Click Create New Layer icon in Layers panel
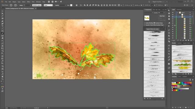Viewport: 195px width, 109px height. tap(189, 40)
